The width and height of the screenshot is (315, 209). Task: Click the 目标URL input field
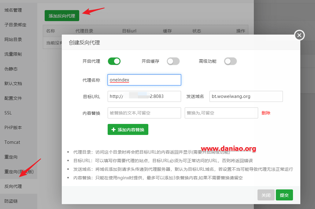coord(144,96)
